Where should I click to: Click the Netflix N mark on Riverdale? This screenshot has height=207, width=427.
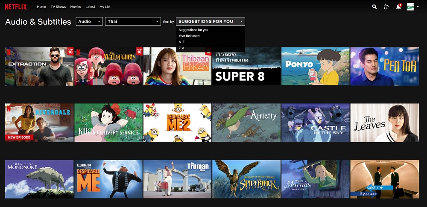point(9,108)
